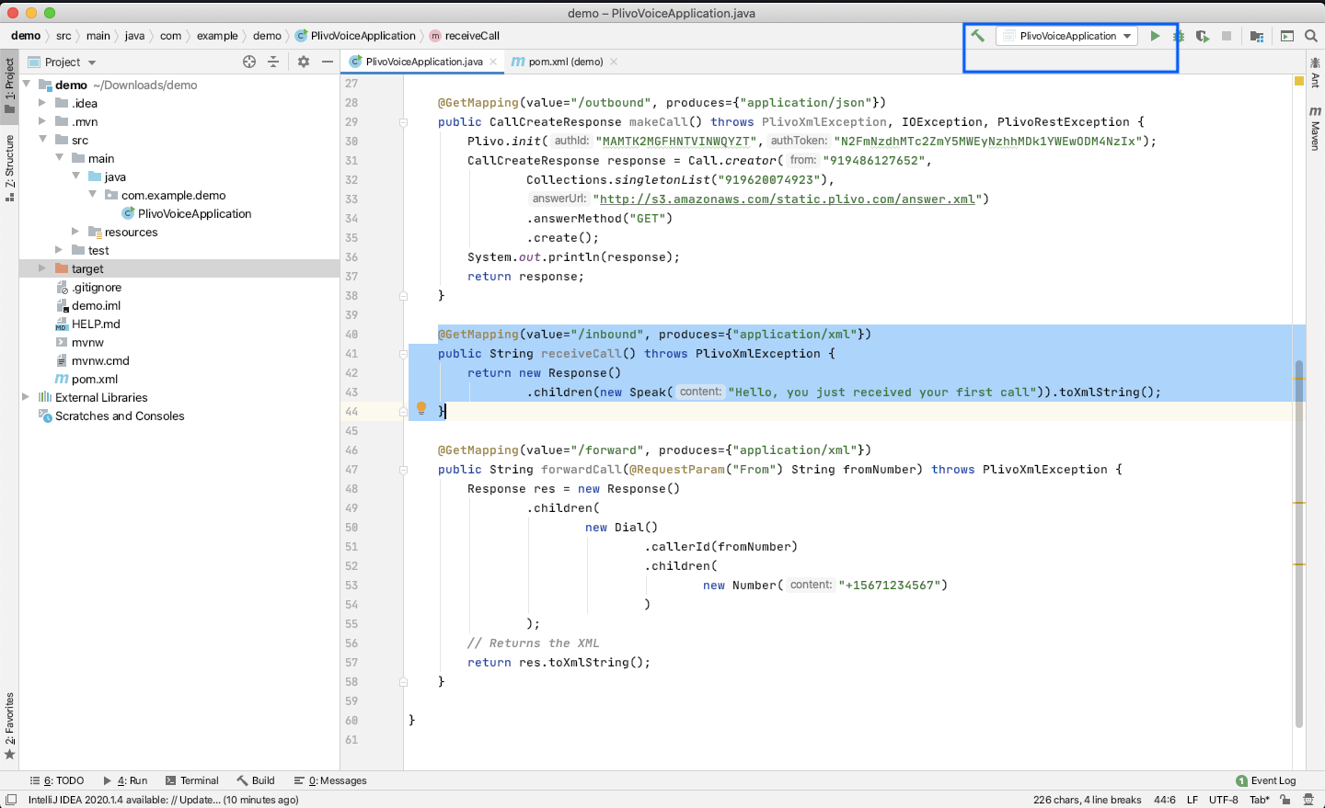Click the locate file target icon
This screenshot has width=1325, height=808.
click(249, 62)
